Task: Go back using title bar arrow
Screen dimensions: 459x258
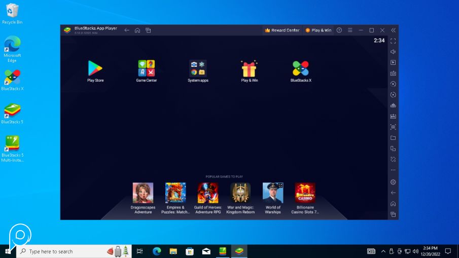Action: pos(127,30)
